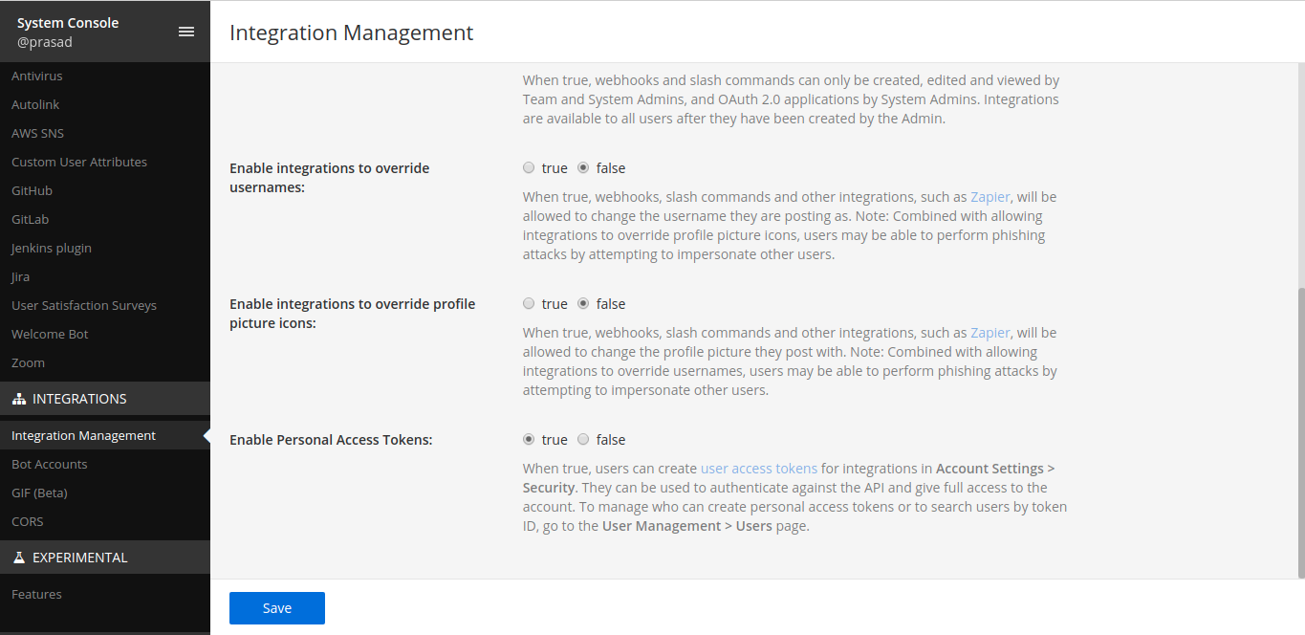Open the Jira integration settings
Viewport: 1305px width, 635px height.
pos(20,276)
